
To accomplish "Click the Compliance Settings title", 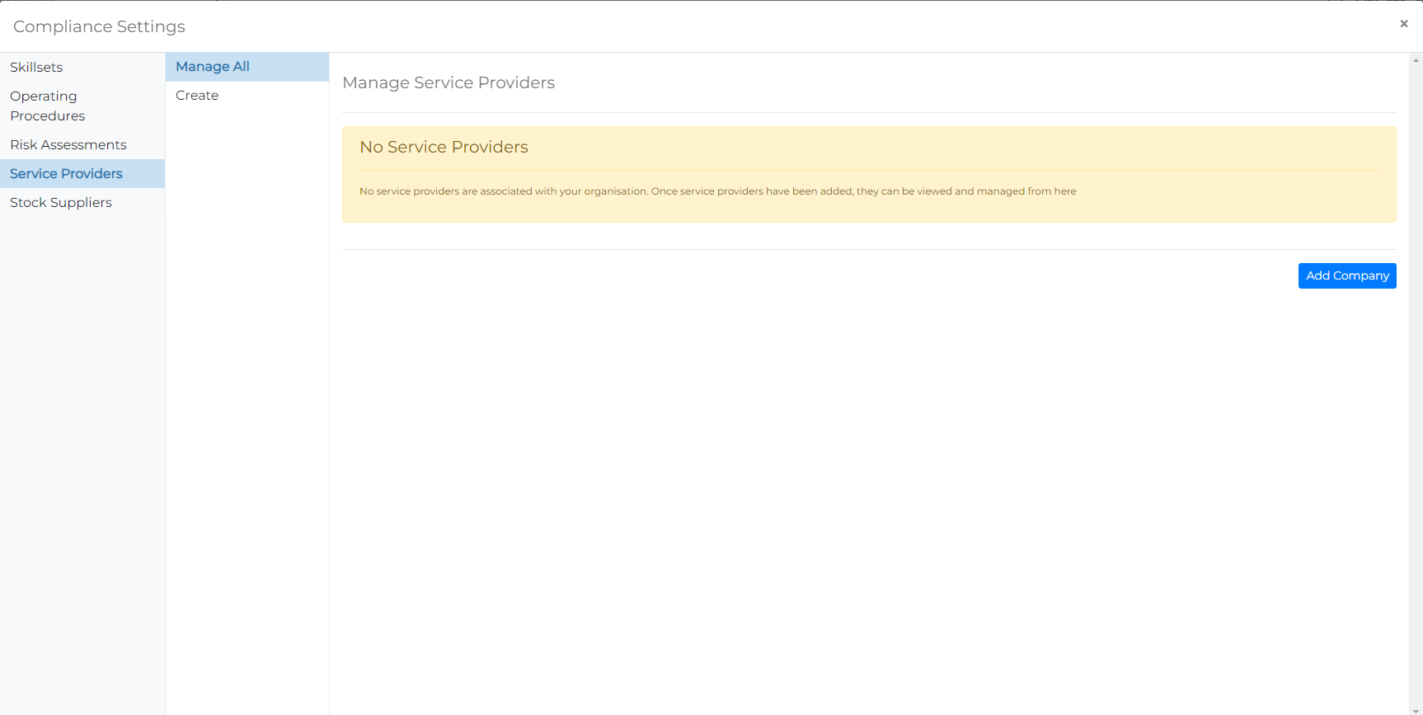I will click(x=99, y=26).
